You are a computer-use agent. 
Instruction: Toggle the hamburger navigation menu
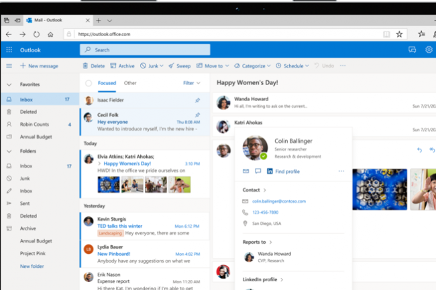(x=9, y=66)
